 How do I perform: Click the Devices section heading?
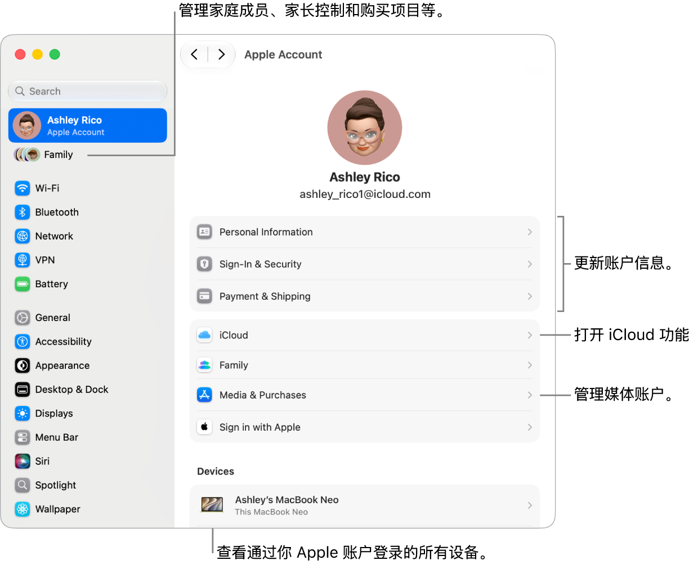(216, 472)
